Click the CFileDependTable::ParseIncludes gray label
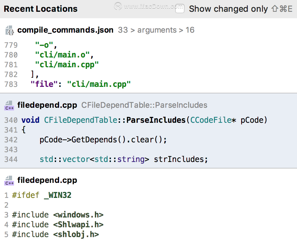Screen dimensions: 297x241 pyautogui.click(x=144, y=105)
